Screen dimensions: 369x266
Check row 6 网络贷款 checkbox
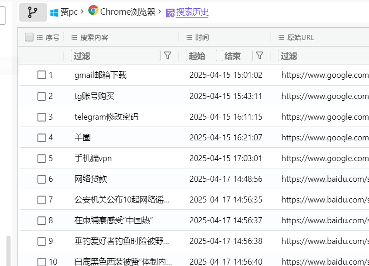[x=42, y=179]
